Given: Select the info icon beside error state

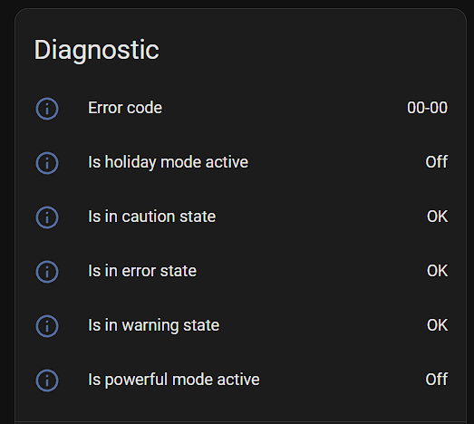Looking at the screenshot, I should [x=47, y=272].
